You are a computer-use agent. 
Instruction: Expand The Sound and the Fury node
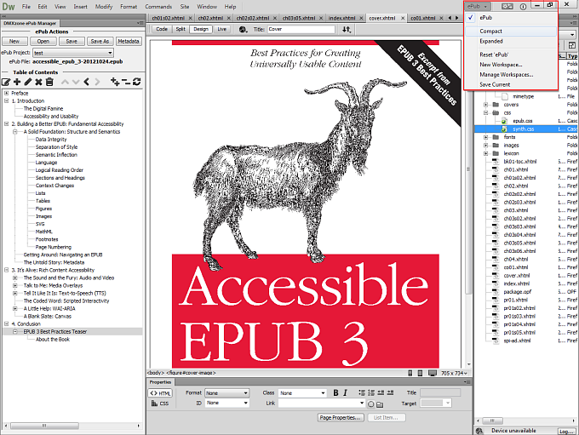pyautogui.click(x=15, y=278)
